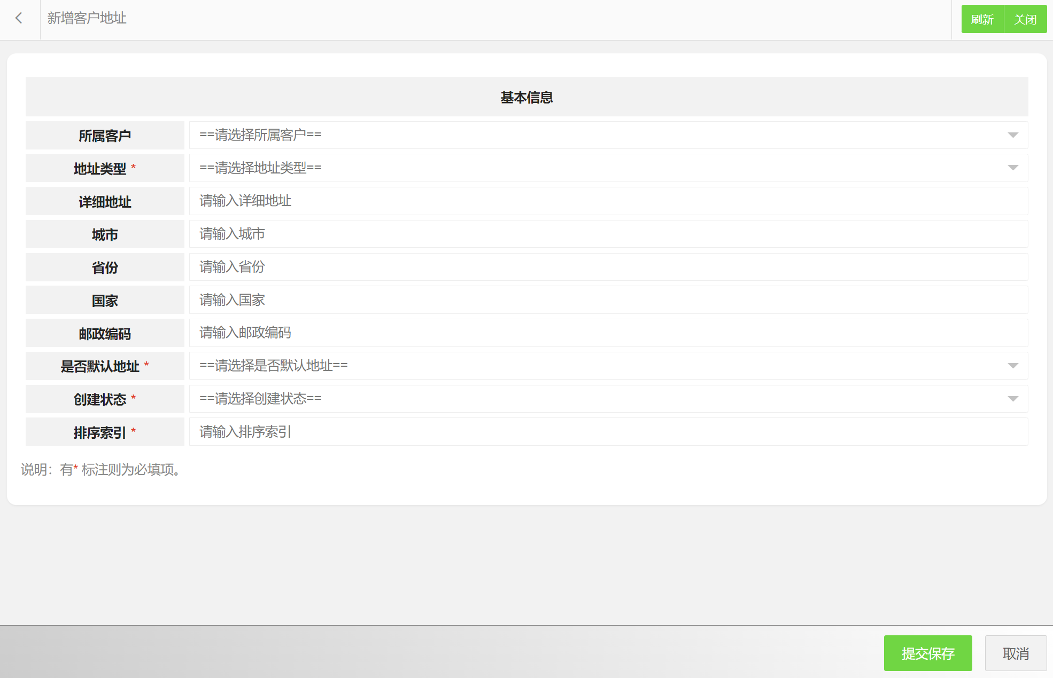This screenshot has height=678, width=1053.
Task: Focus the 详细地址 input field
Action: (608, 201)
